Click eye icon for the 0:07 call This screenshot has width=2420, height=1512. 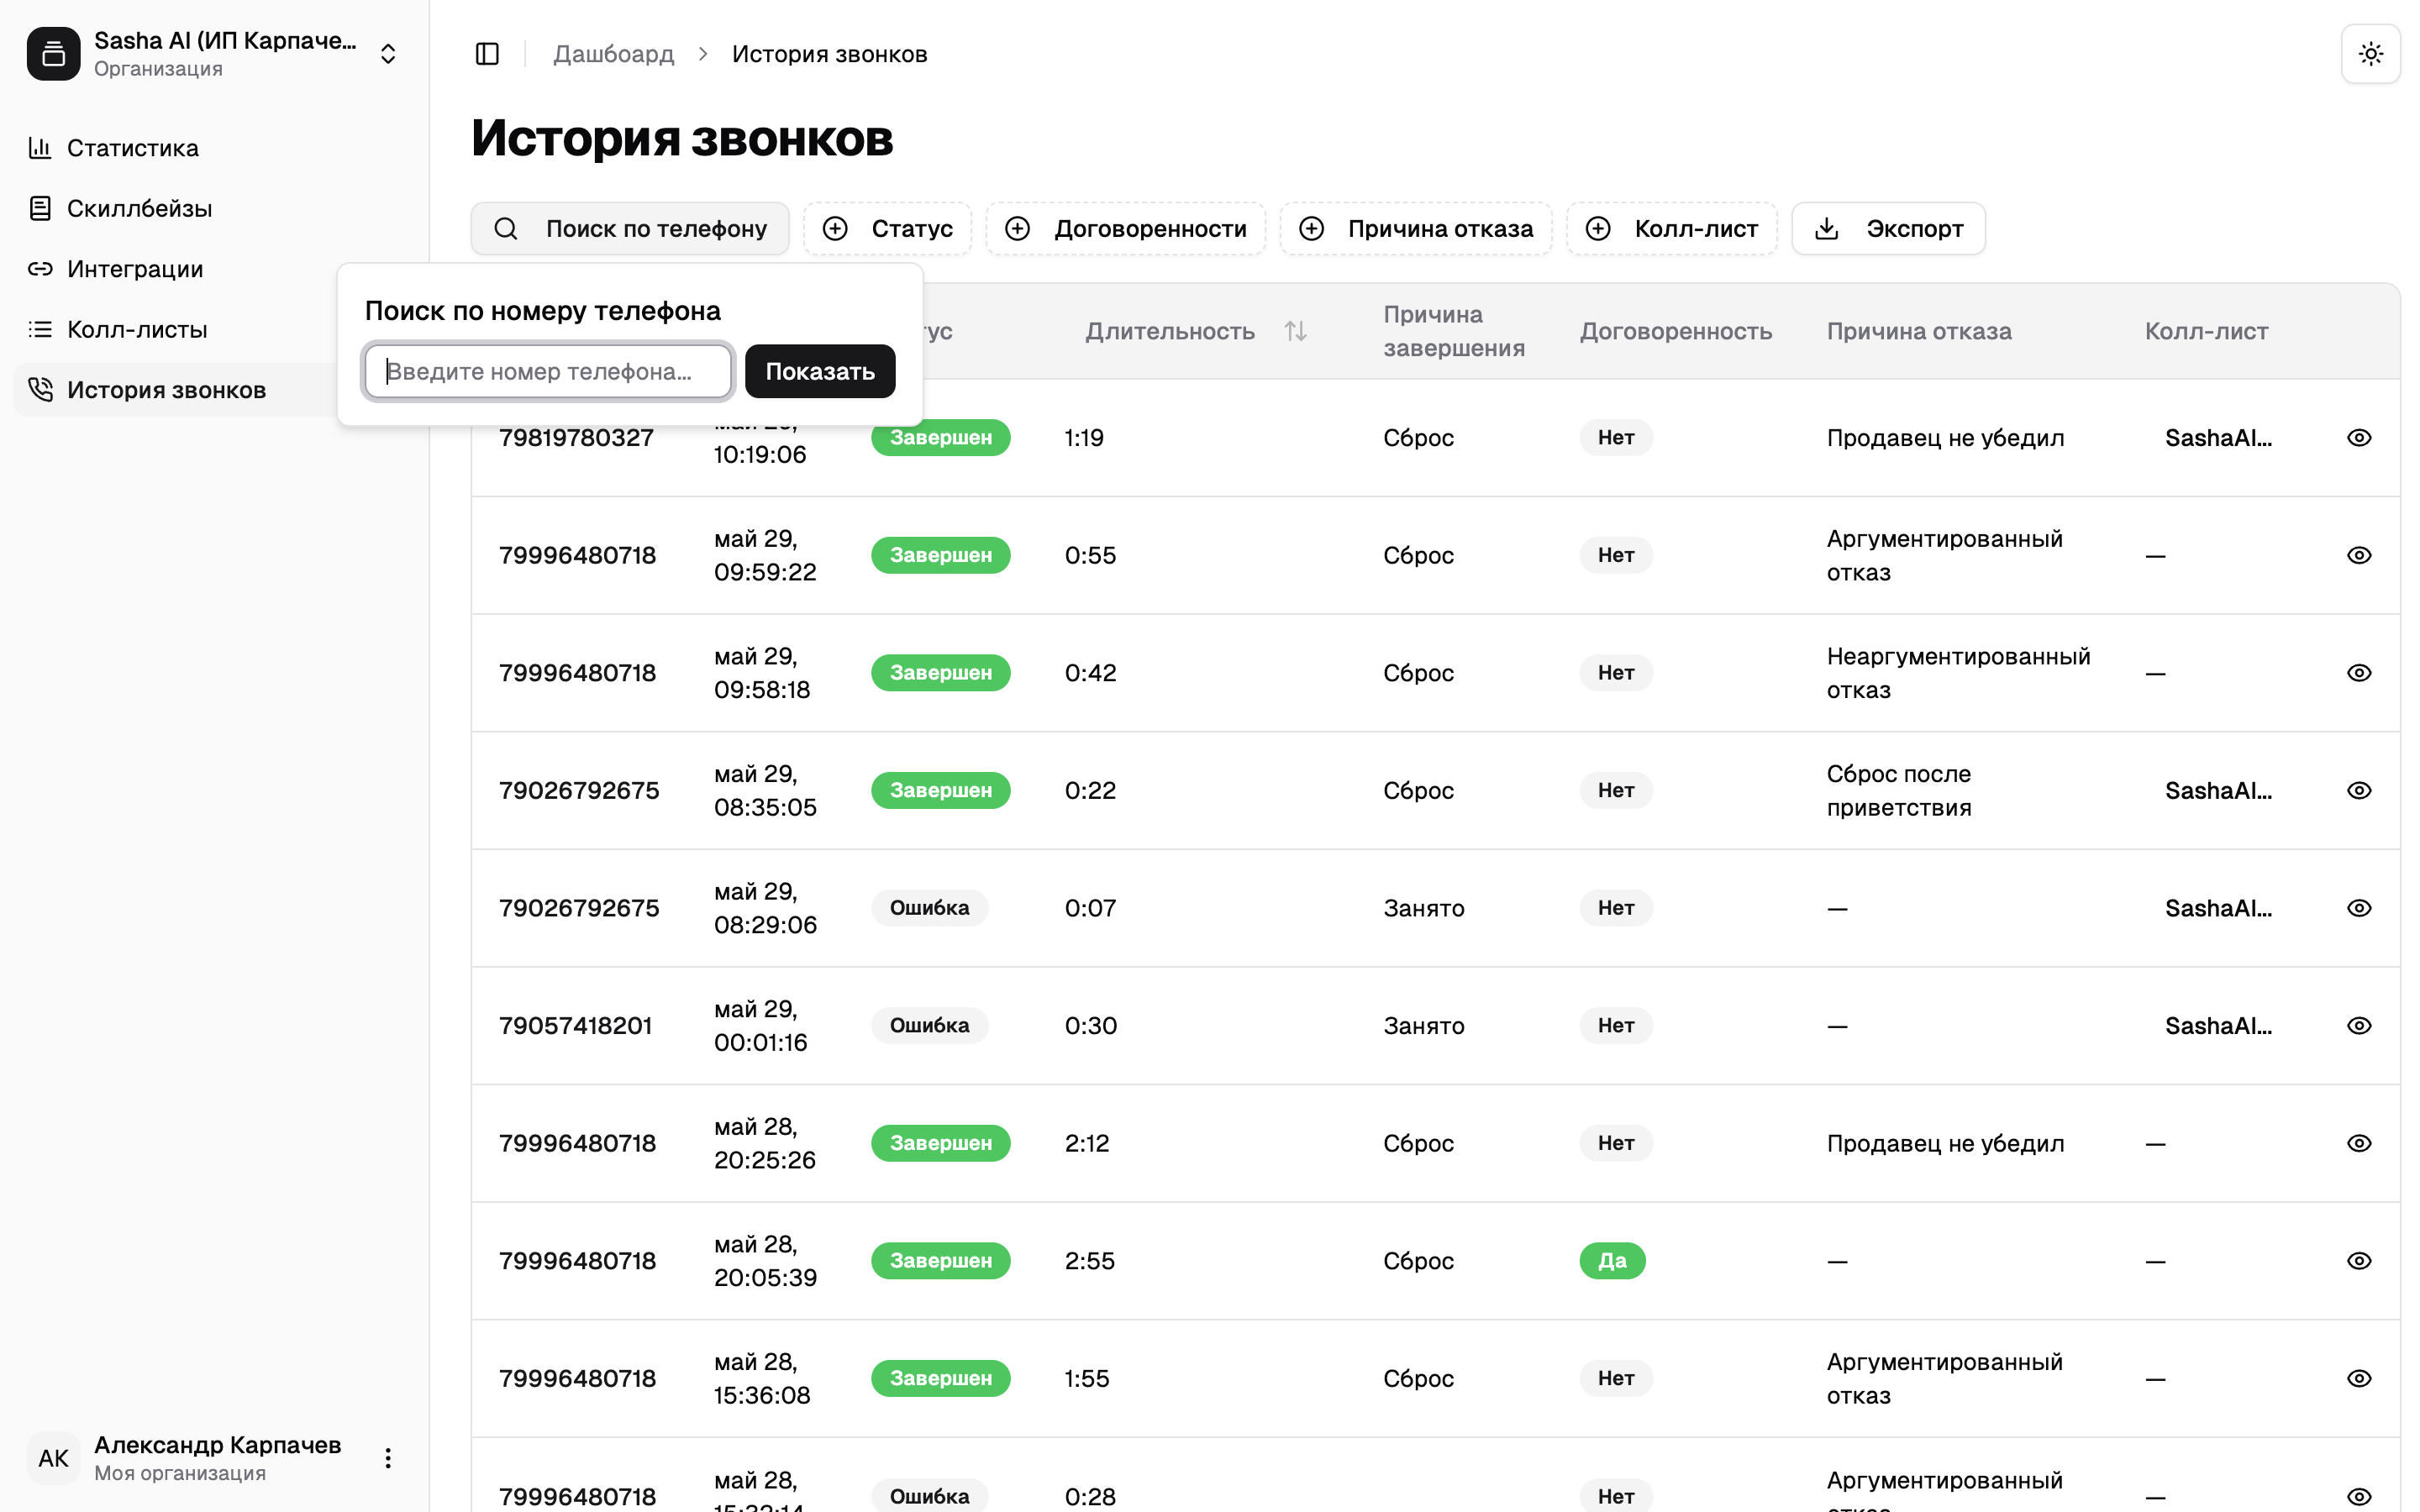[x=2358, y=908]
